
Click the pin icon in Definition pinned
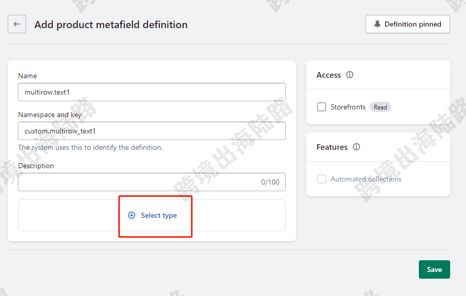coord(377,24)
